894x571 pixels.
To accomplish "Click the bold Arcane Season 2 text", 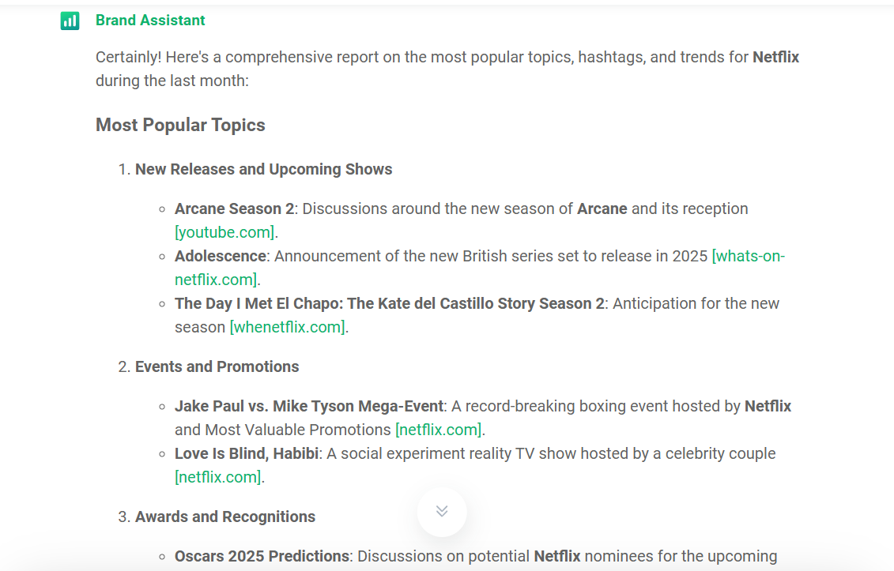I will [x=234, y=208].
